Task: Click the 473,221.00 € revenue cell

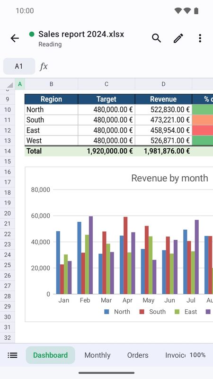Action: click(x=163, y=120)
